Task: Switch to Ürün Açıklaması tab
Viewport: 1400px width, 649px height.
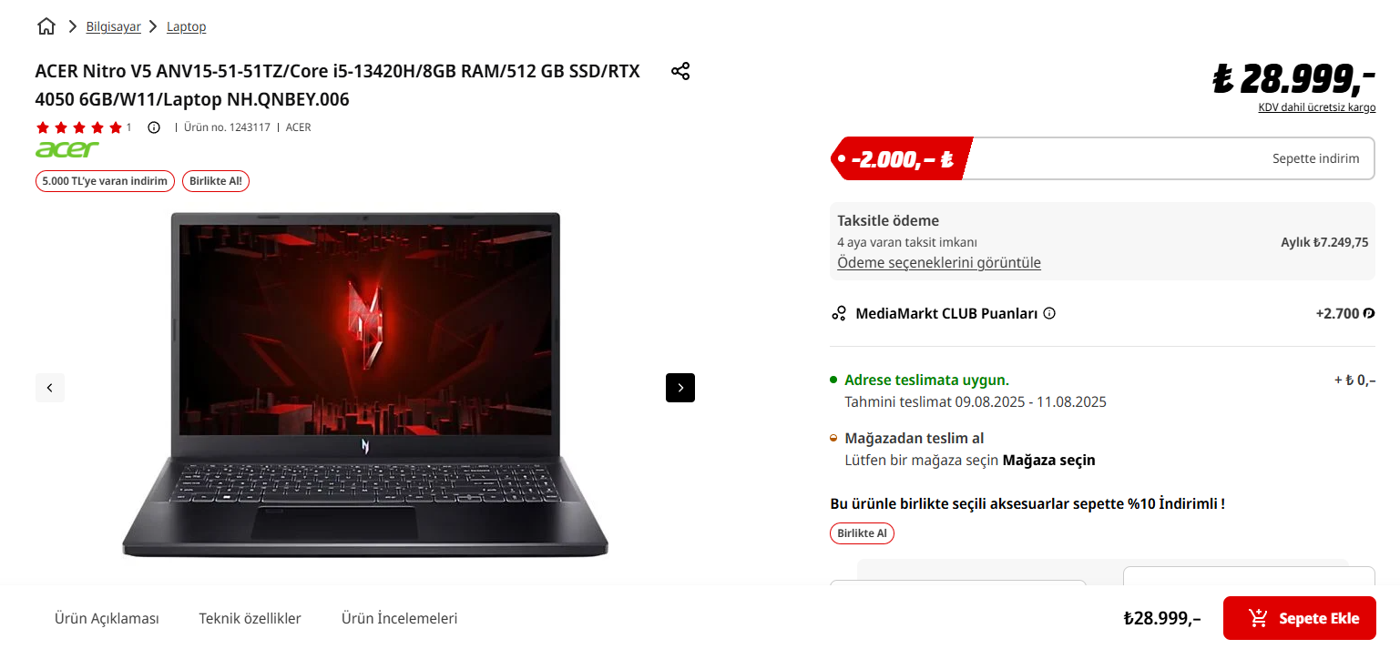Action: [107, 618]
